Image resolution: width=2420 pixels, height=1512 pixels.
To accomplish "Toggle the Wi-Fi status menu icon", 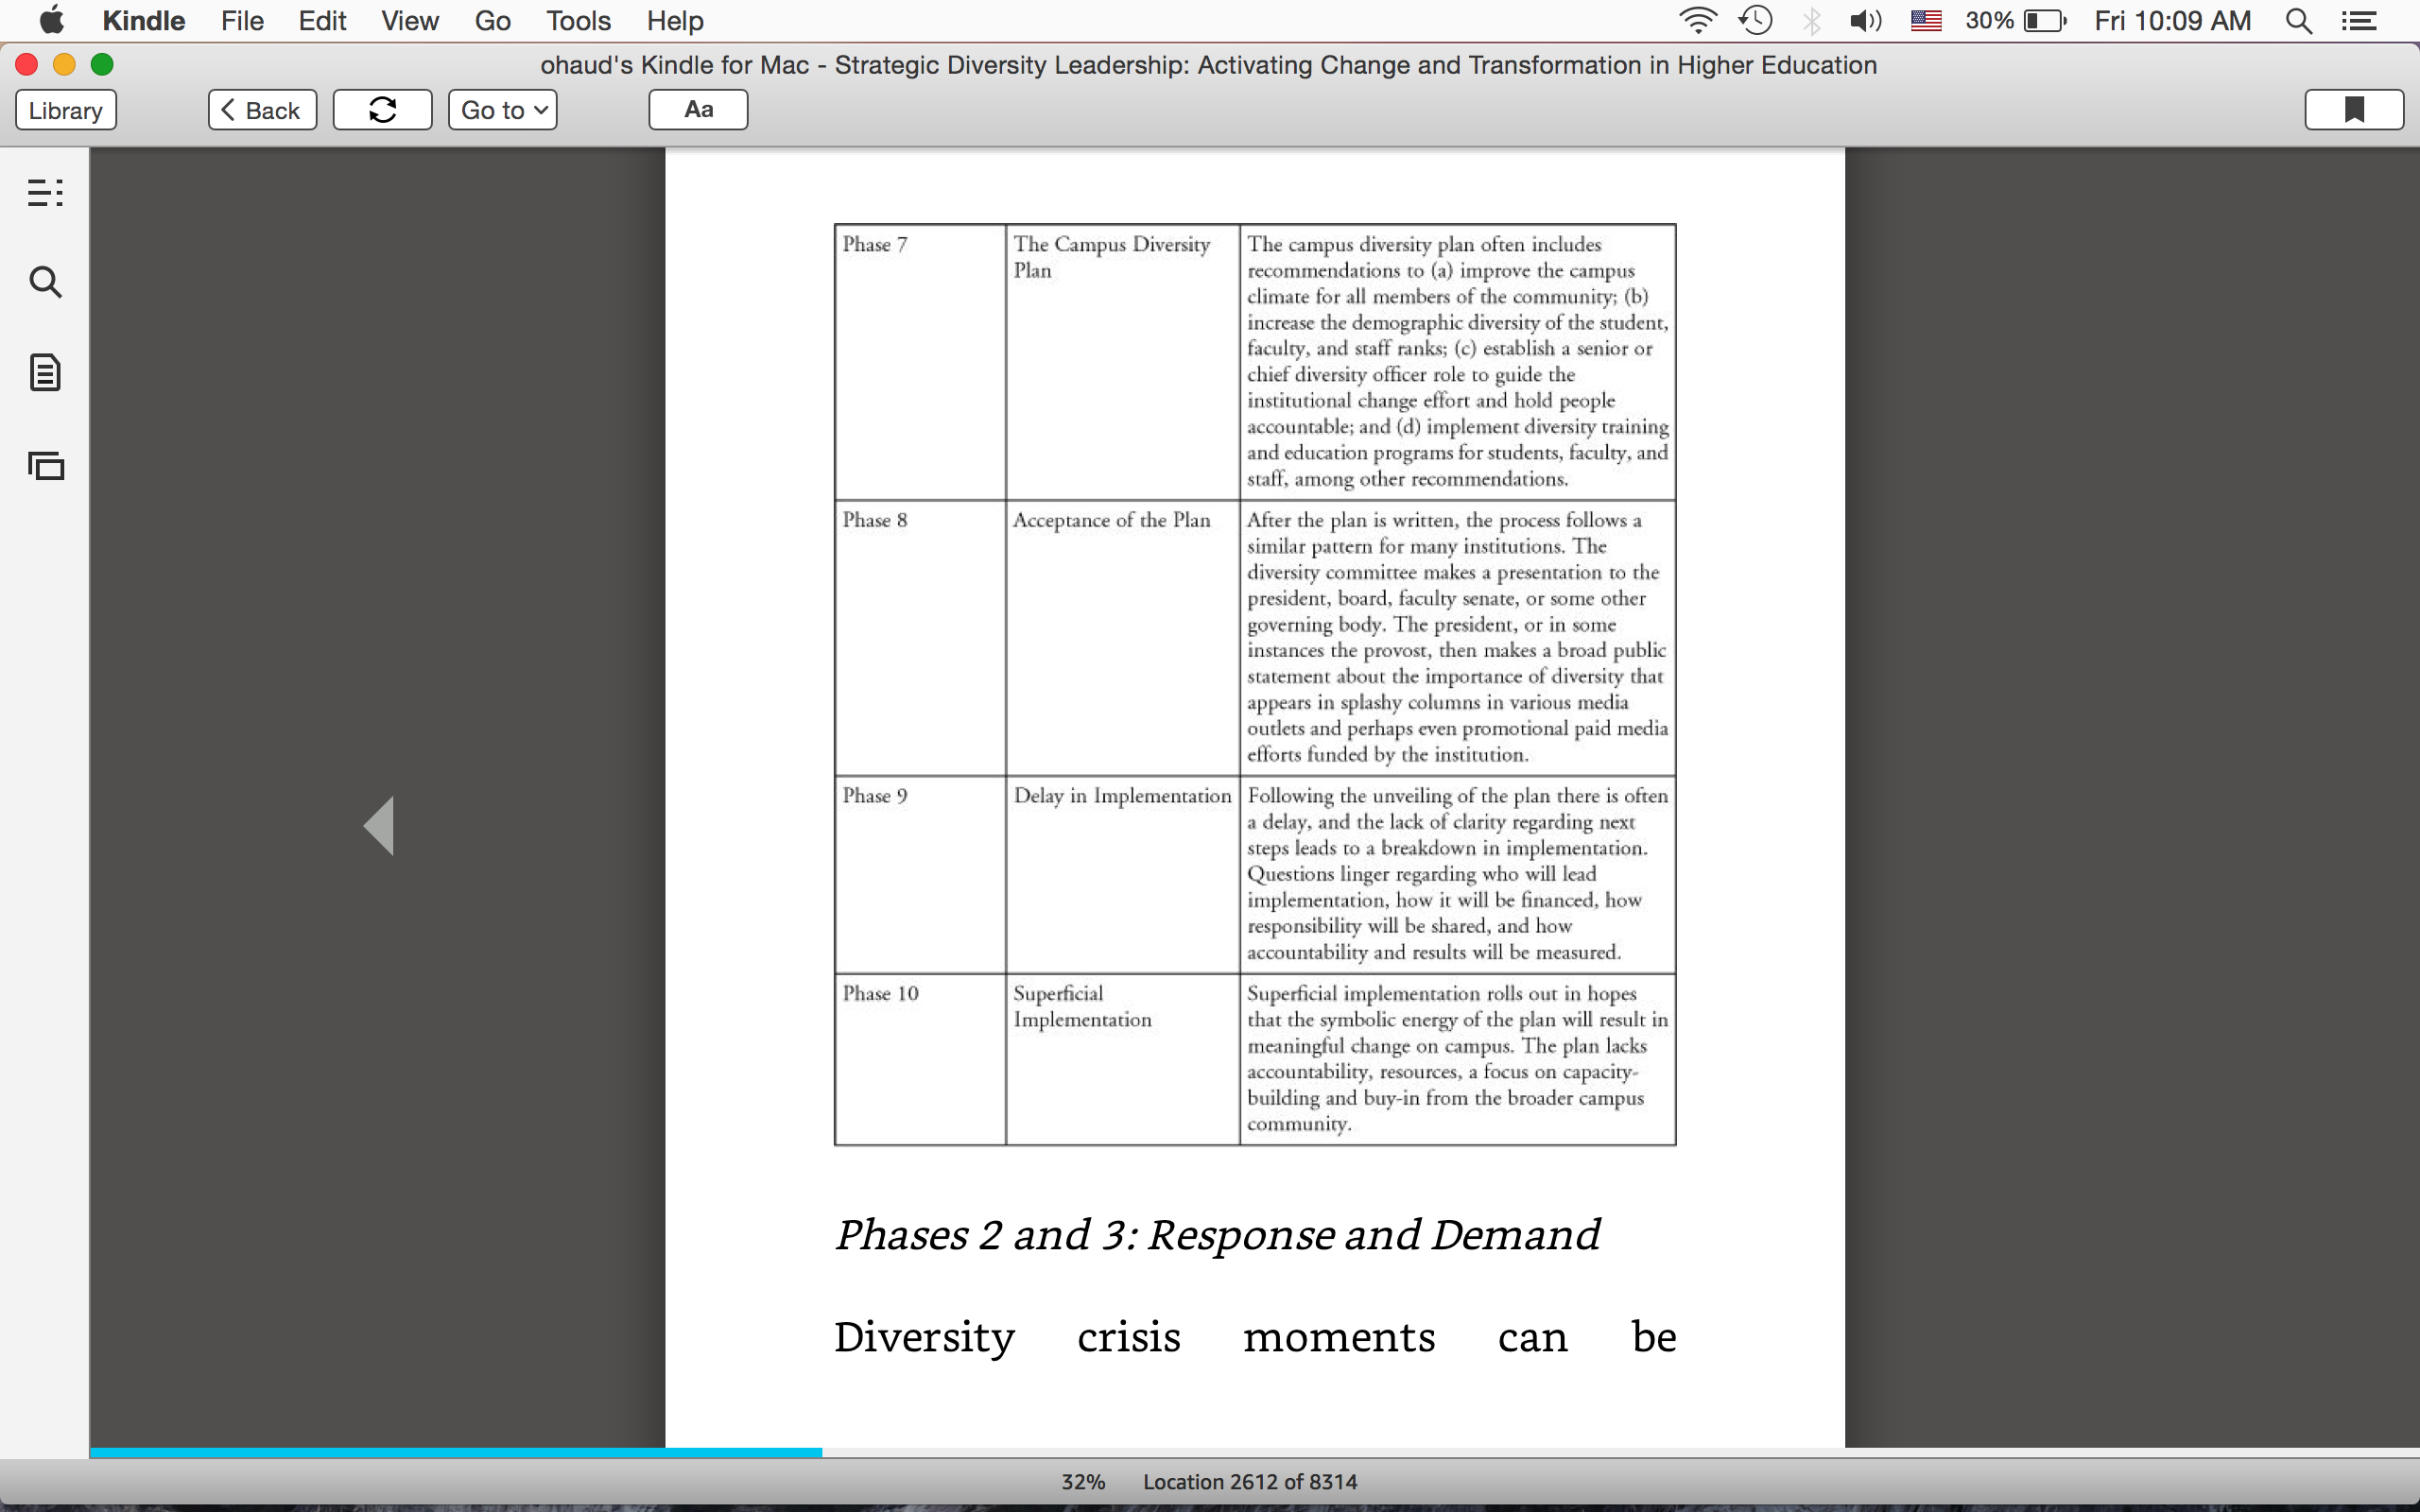I will [x=1697, y=21].
